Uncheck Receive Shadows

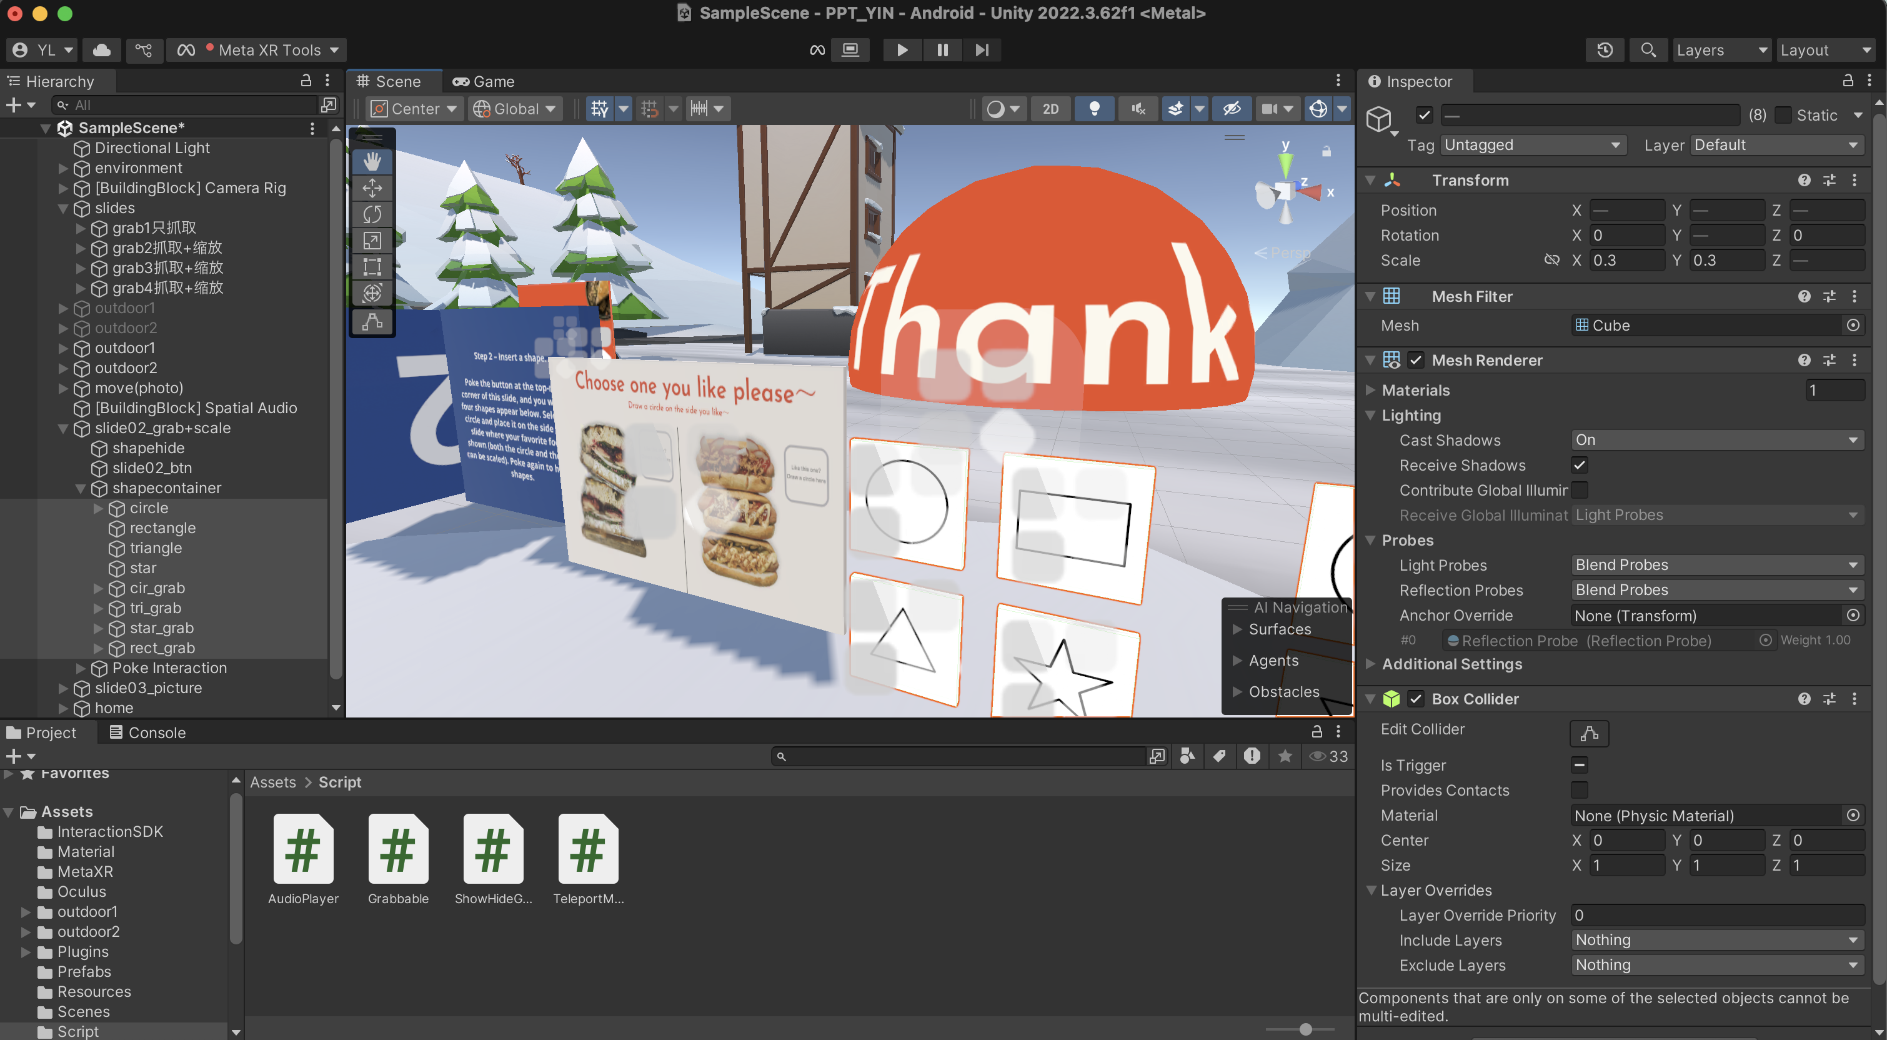(1580, 464)
